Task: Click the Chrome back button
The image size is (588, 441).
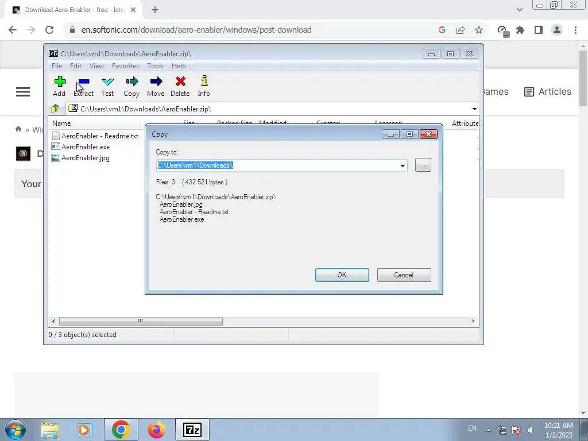Action: [13, 30]
